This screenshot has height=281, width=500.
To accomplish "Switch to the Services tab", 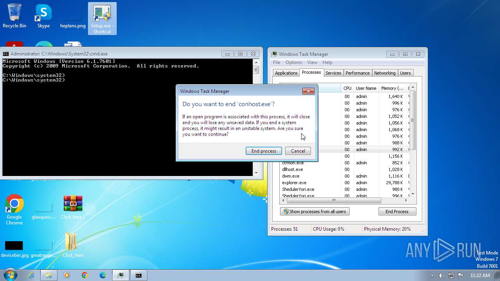I will pyautogui.click(x=333, y=73).
